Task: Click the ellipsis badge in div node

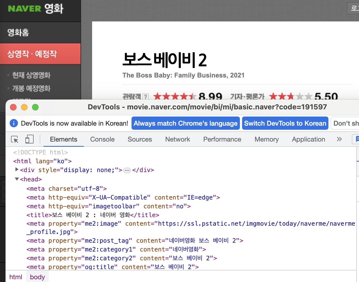Action: [127, 170]
